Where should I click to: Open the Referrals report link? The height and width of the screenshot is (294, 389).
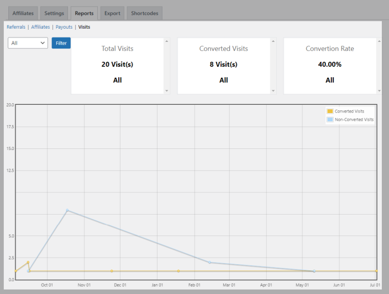click(x=16, y=26)
